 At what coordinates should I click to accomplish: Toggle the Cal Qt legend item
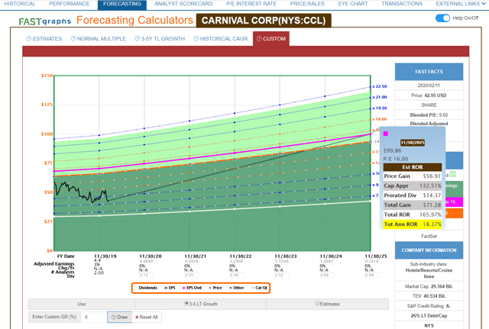260,288
